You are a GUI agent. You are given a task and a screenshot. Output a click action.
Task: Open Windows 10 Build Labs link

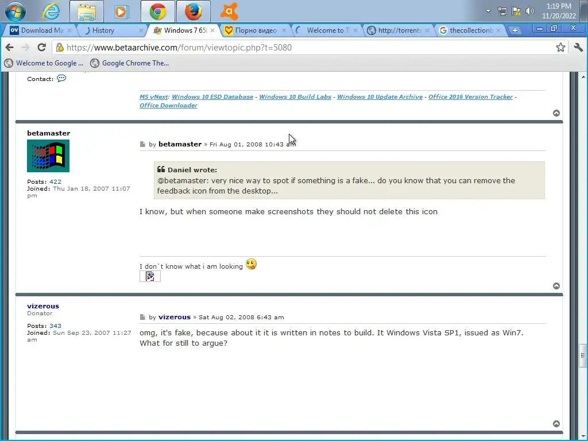[x=295, y=96]
